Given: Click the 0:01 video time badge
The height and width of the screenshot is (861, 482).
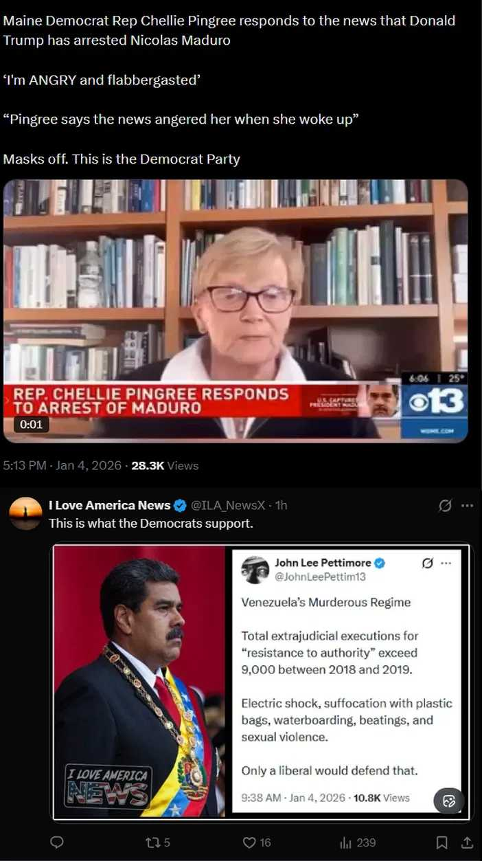Looking at the screenshot, I should pos(31,424).
